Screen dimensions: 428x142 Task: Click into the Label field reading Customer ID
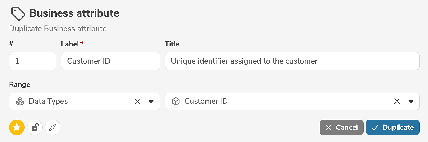(110, 61)
